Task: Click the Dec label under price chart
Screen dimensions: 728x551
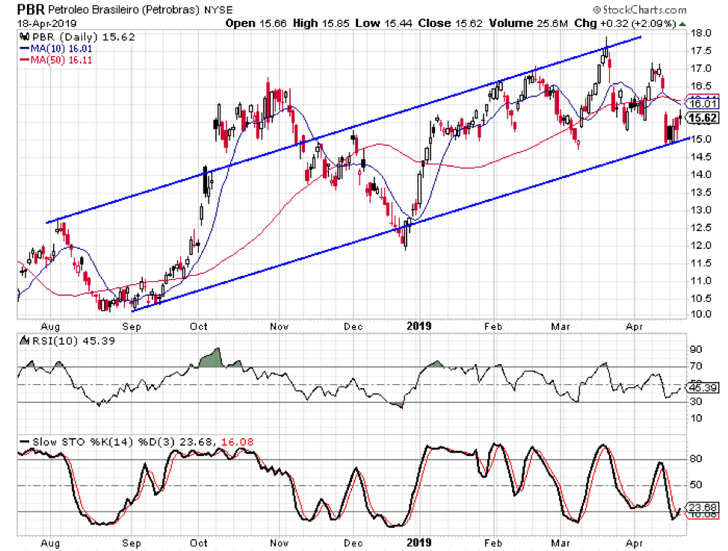Action: click(x=354, y=327)
